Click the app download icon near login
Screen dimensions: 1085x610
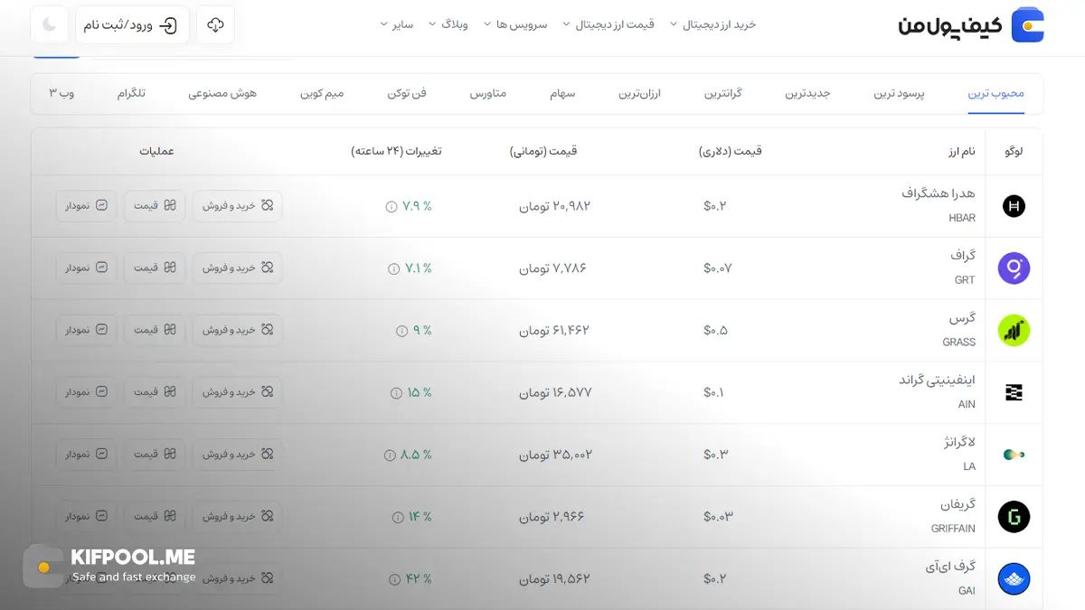pos(214,25)
